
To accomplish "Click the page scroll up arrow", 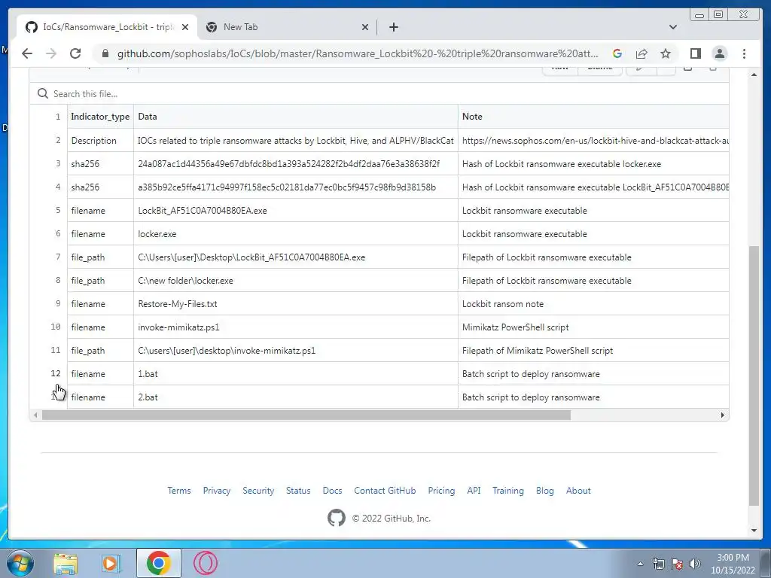I will tap(754, 75).
